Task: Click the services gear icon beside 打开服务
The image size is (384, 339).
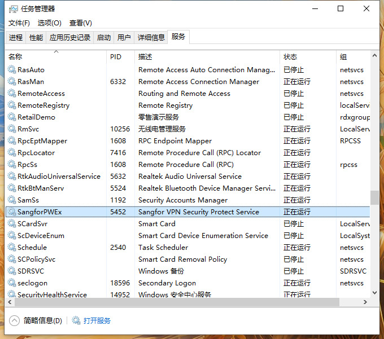Action: tap(76, 320)
